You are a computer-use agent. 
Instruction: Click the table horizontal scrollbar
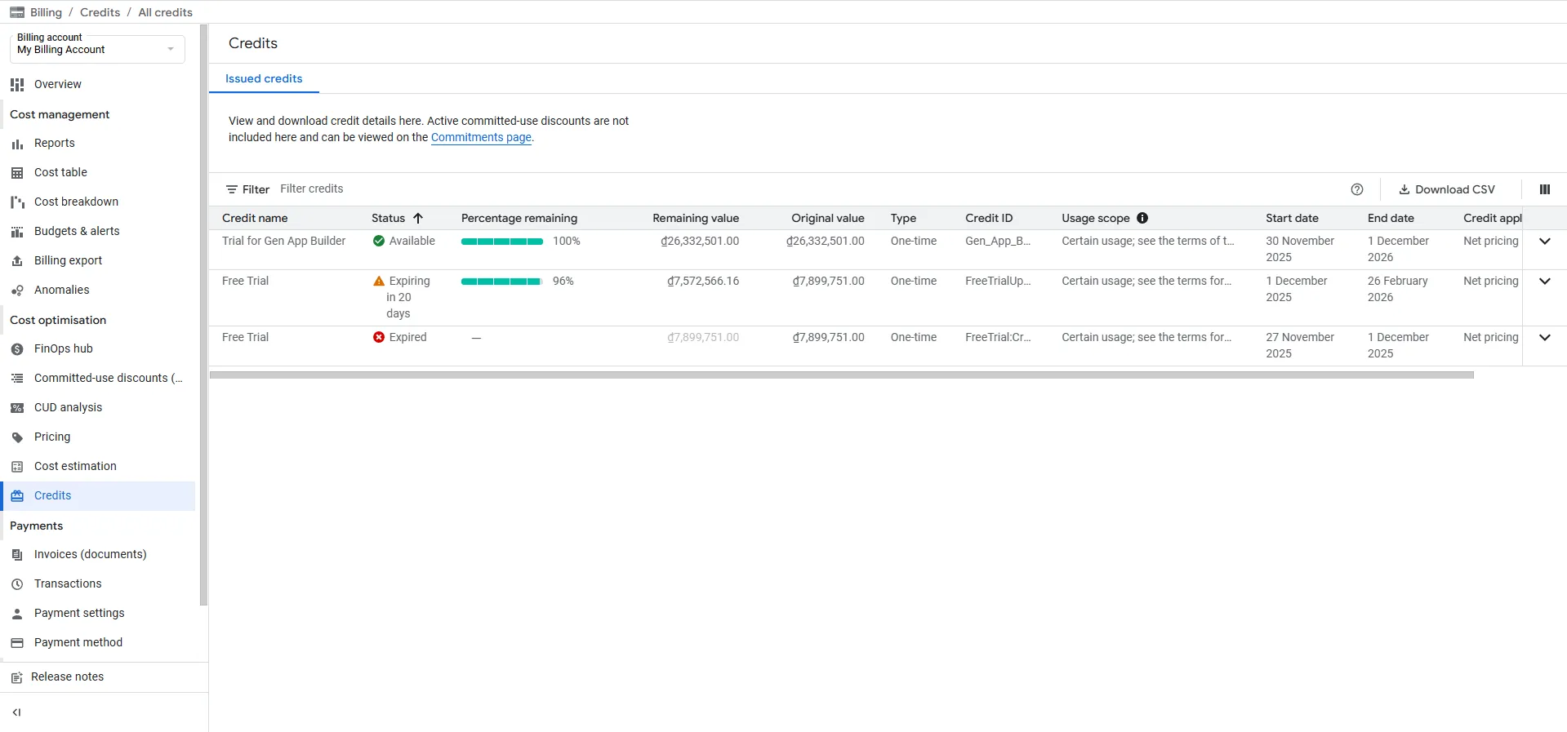tap(841, 375)
